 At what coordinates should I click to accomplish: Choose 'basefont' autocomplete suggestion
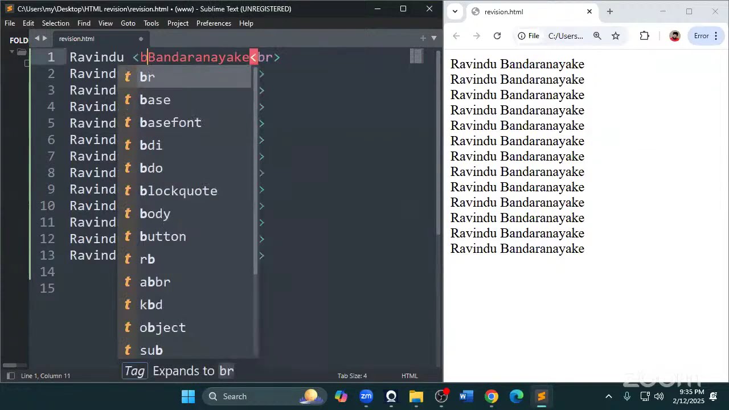[x=185, y=122]
